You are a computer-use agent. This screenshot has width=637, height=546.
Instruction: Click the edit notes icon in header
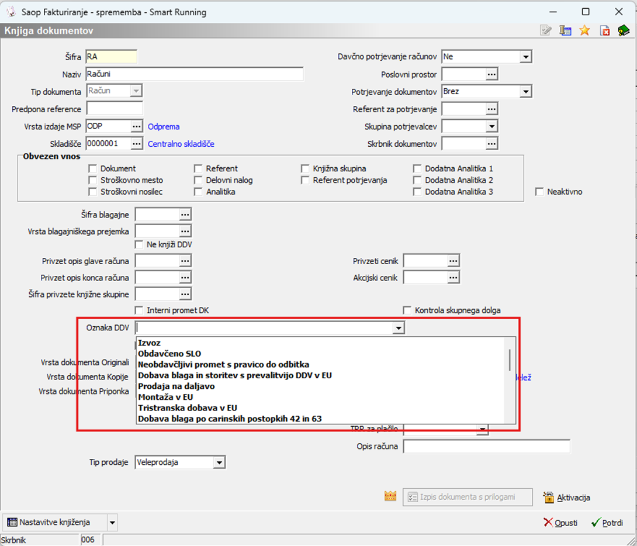pyautogui.click(x=546, y=30)
